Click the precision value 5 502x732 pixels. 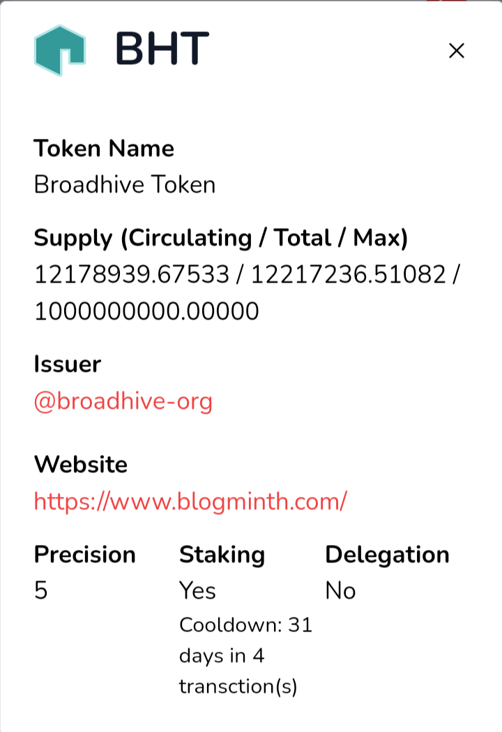point(40,591)
